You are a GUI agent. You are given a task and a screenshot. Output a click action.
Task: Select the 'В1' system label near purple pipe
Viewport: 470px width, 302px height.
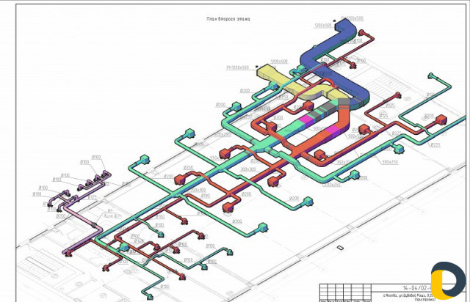point(110,210)
